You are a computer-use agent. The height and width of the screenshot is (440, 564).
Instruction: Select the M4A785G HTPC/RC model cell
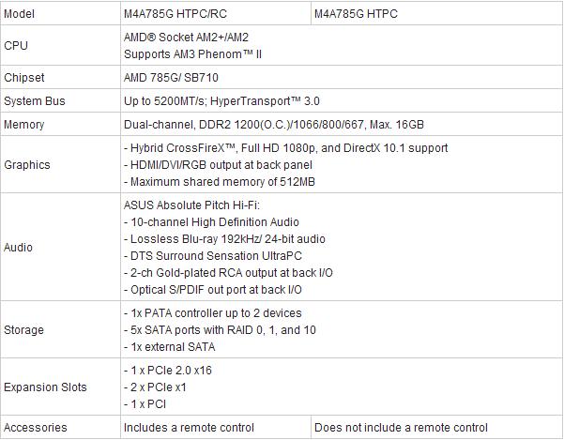click(x=216, y=14)
